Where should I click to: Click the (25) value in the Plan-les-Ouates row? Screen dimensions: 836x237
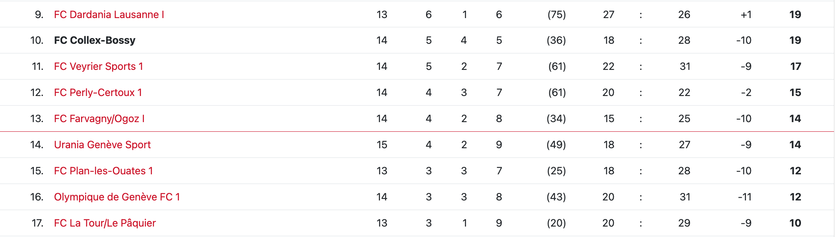point(556,171)
